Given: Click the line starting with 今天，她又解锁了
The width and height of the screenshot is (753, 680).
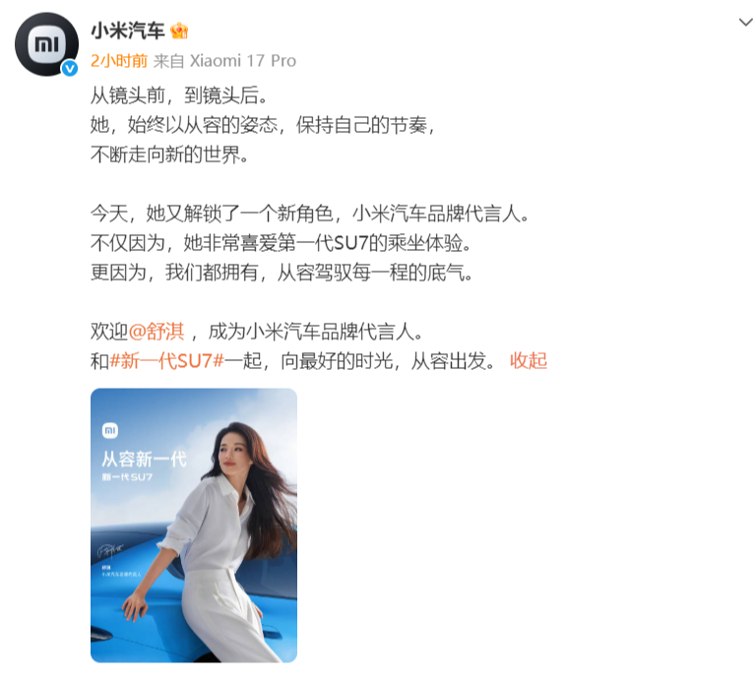Looking at the screenshot, I should [310, 214].
